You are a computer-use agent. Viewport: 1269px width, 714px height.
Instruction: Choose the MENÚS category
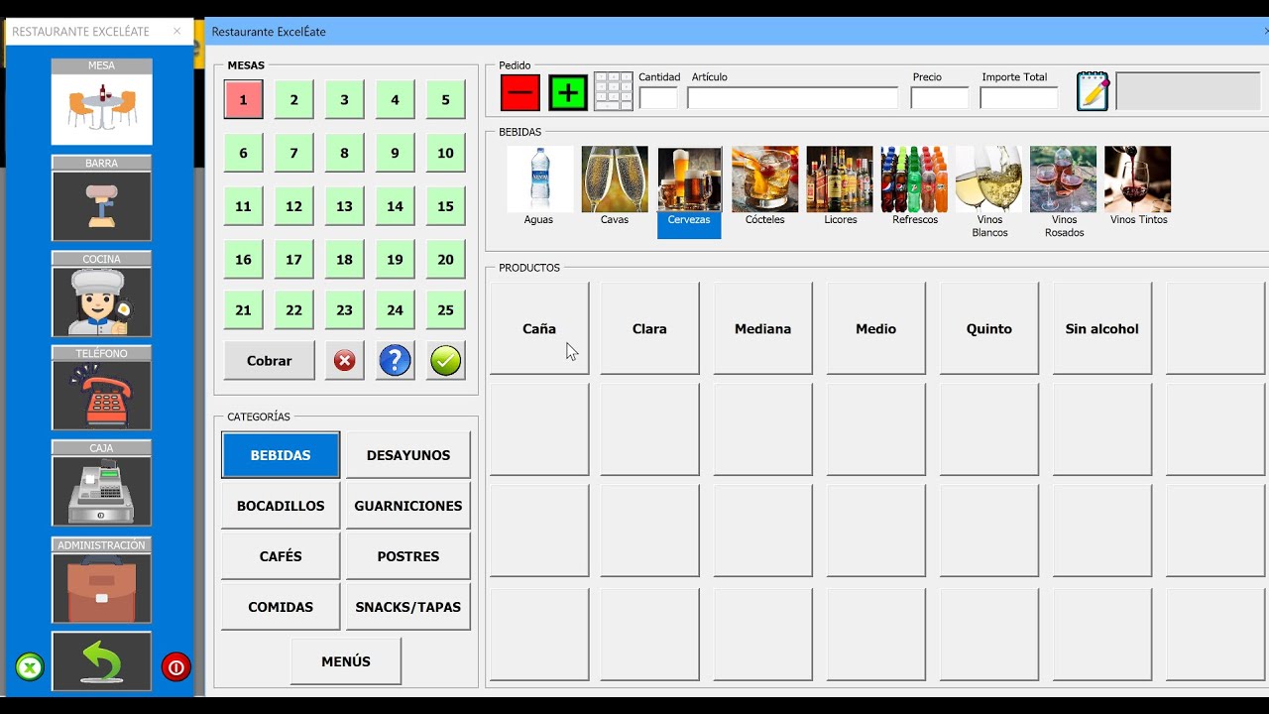(x=346, y=661)
